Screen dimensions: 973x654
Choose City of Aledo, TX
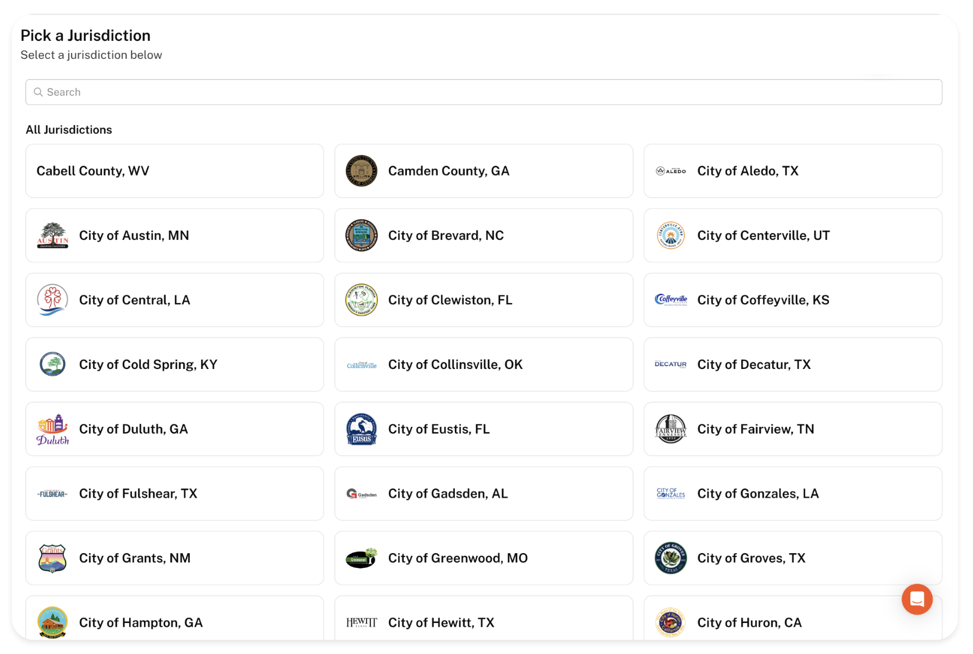click(792, 171)
